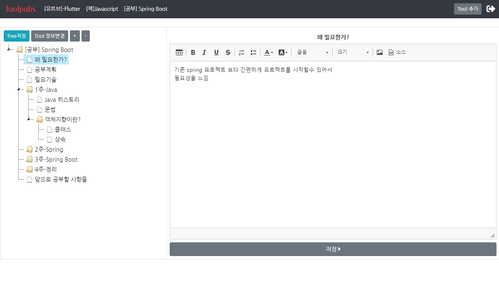This screenshot has width=499, height=291.
Task: Select the 공부계획 tree item
Action: tap(45, 70)
